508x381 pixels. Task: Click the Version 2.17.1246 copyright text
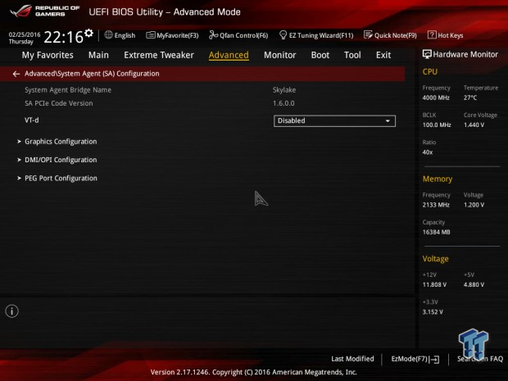[254, 372]
